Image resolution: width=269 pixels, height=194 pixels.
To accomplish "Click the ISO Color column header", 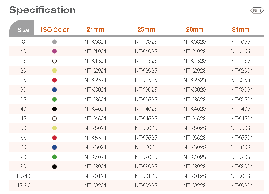I will point(55,30).
